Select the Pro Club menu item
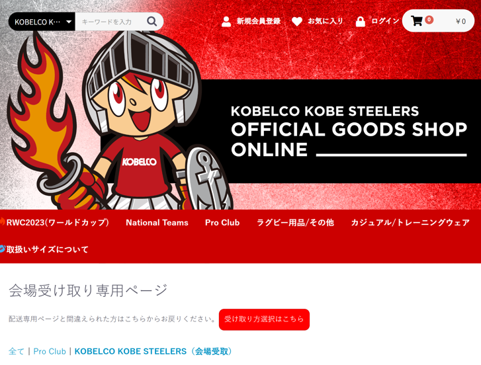This screenshot has width=481, height=365. [x=222, y=222]
